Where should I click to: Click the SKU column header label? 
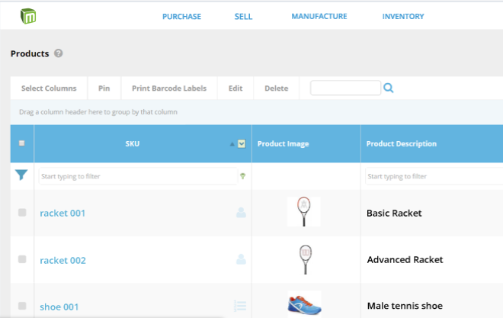tap(132, 144)
